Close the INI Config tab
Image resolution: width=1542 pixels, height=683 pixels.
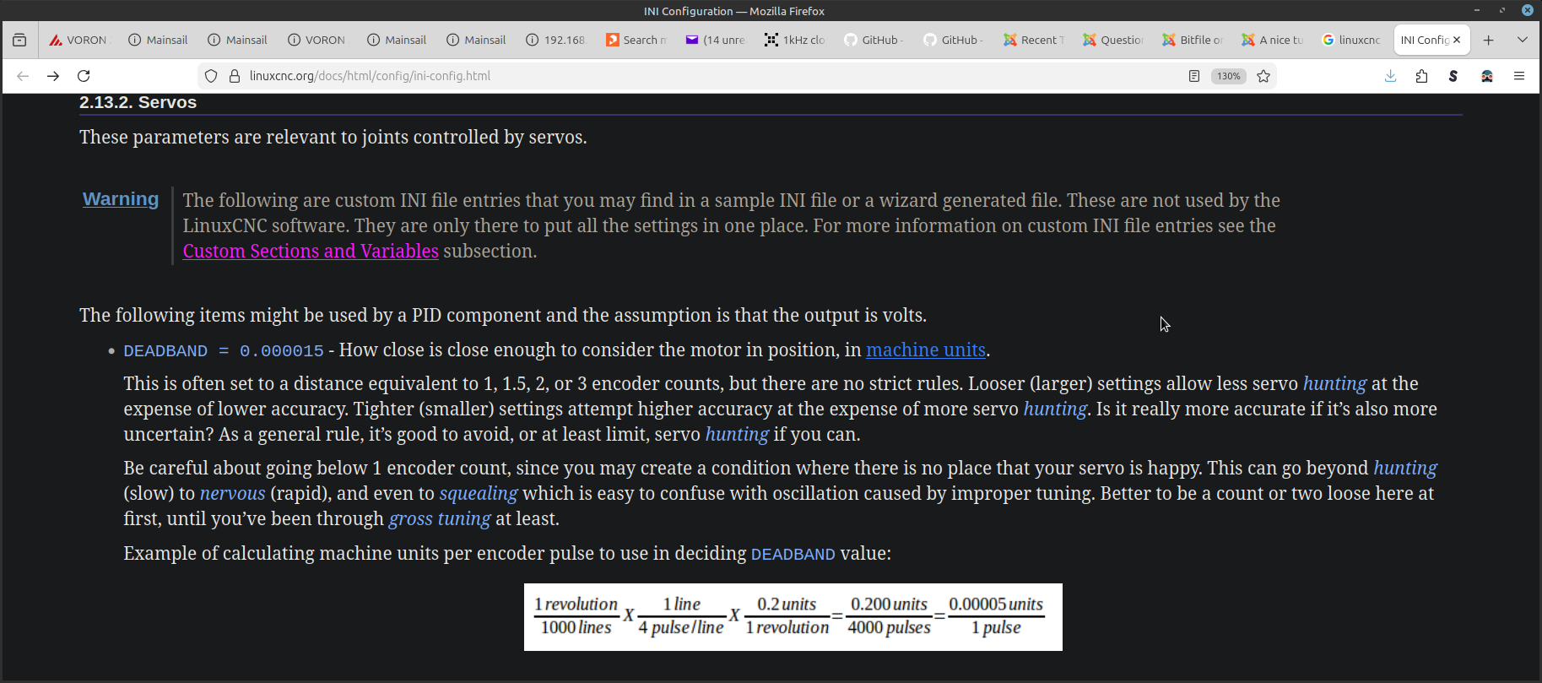[x=1457, y=40]
